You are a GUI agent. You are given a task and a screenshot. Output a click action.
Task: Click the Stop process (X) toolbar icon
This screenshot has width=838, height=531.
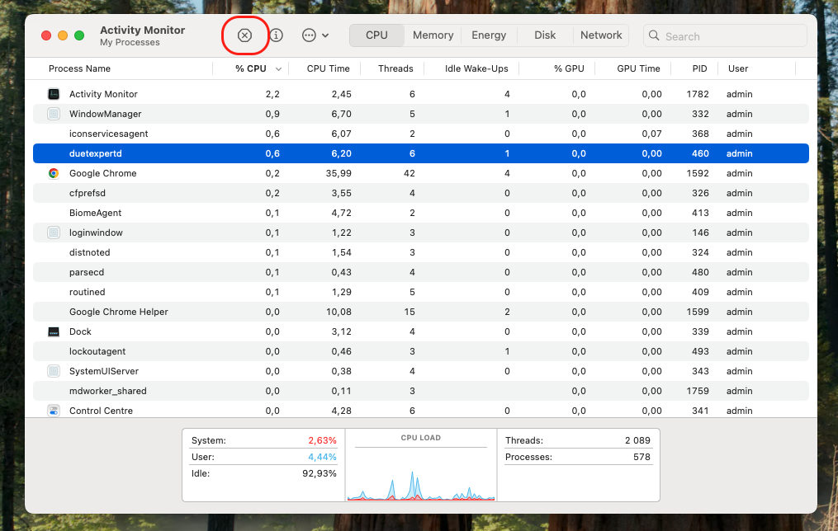244,35
